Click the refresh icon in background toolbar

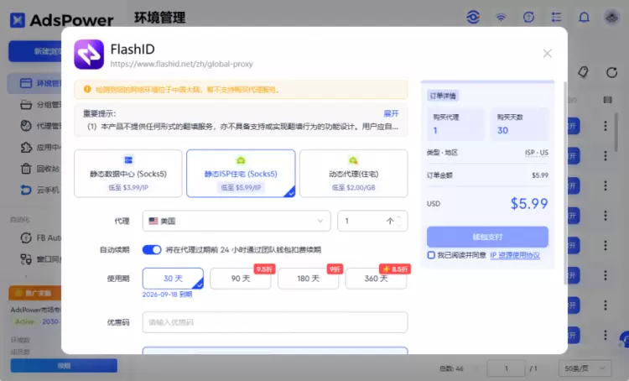click(x=611, y=73)
